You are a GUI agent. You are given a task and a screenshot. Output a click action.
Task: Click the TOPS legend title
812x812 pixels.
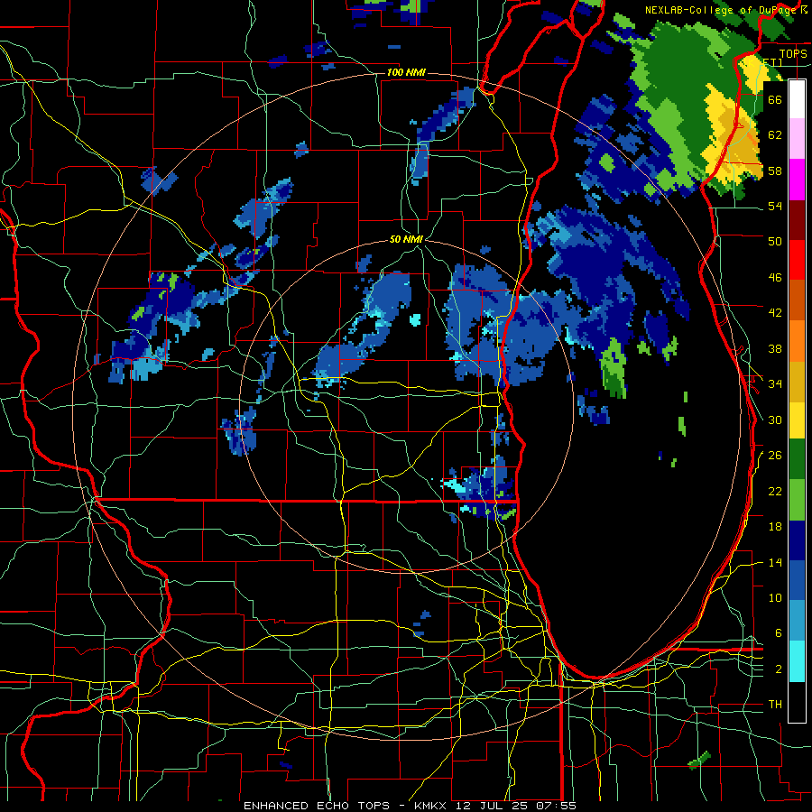click(793, 53)
